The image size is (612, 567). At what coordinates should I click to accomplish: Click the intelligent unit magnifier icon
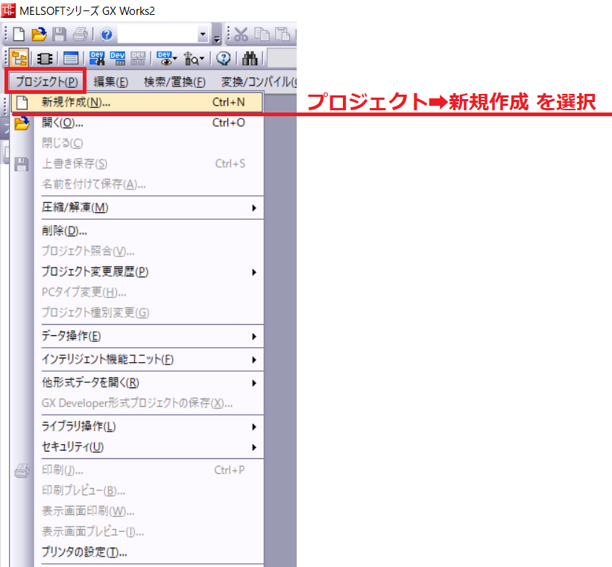(191, 59)
